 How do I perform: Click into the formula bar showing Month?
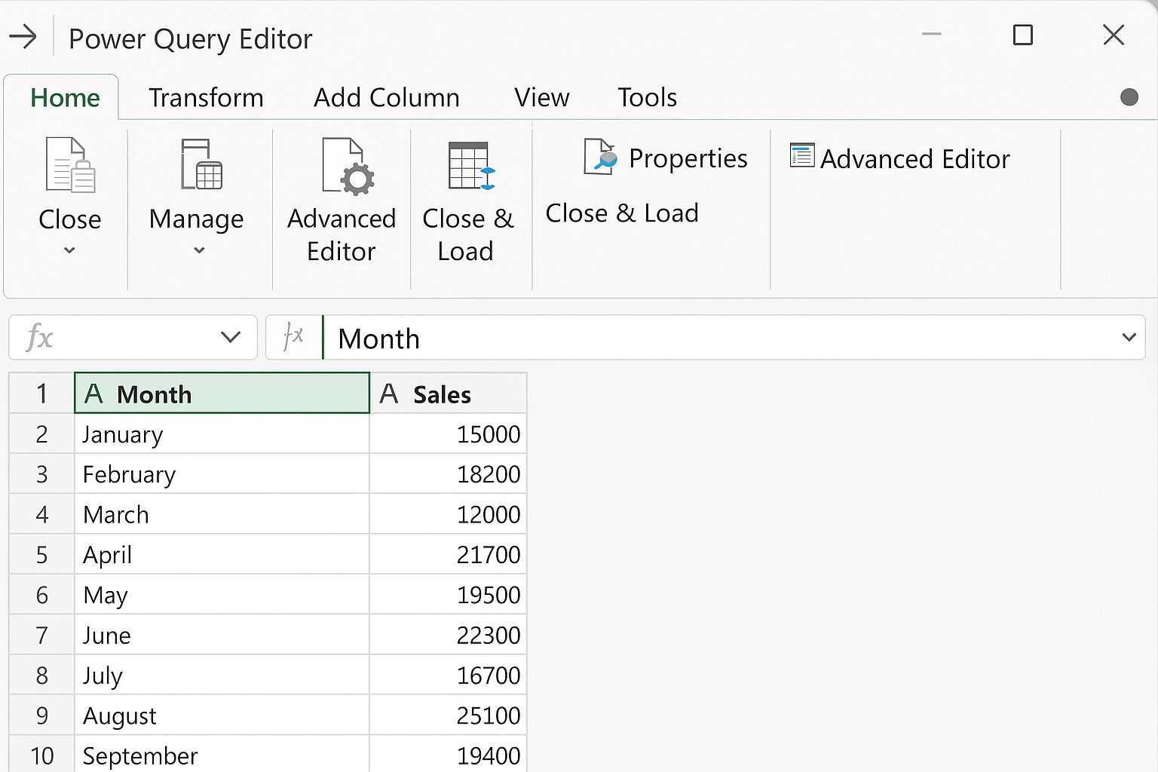[734, 338]
